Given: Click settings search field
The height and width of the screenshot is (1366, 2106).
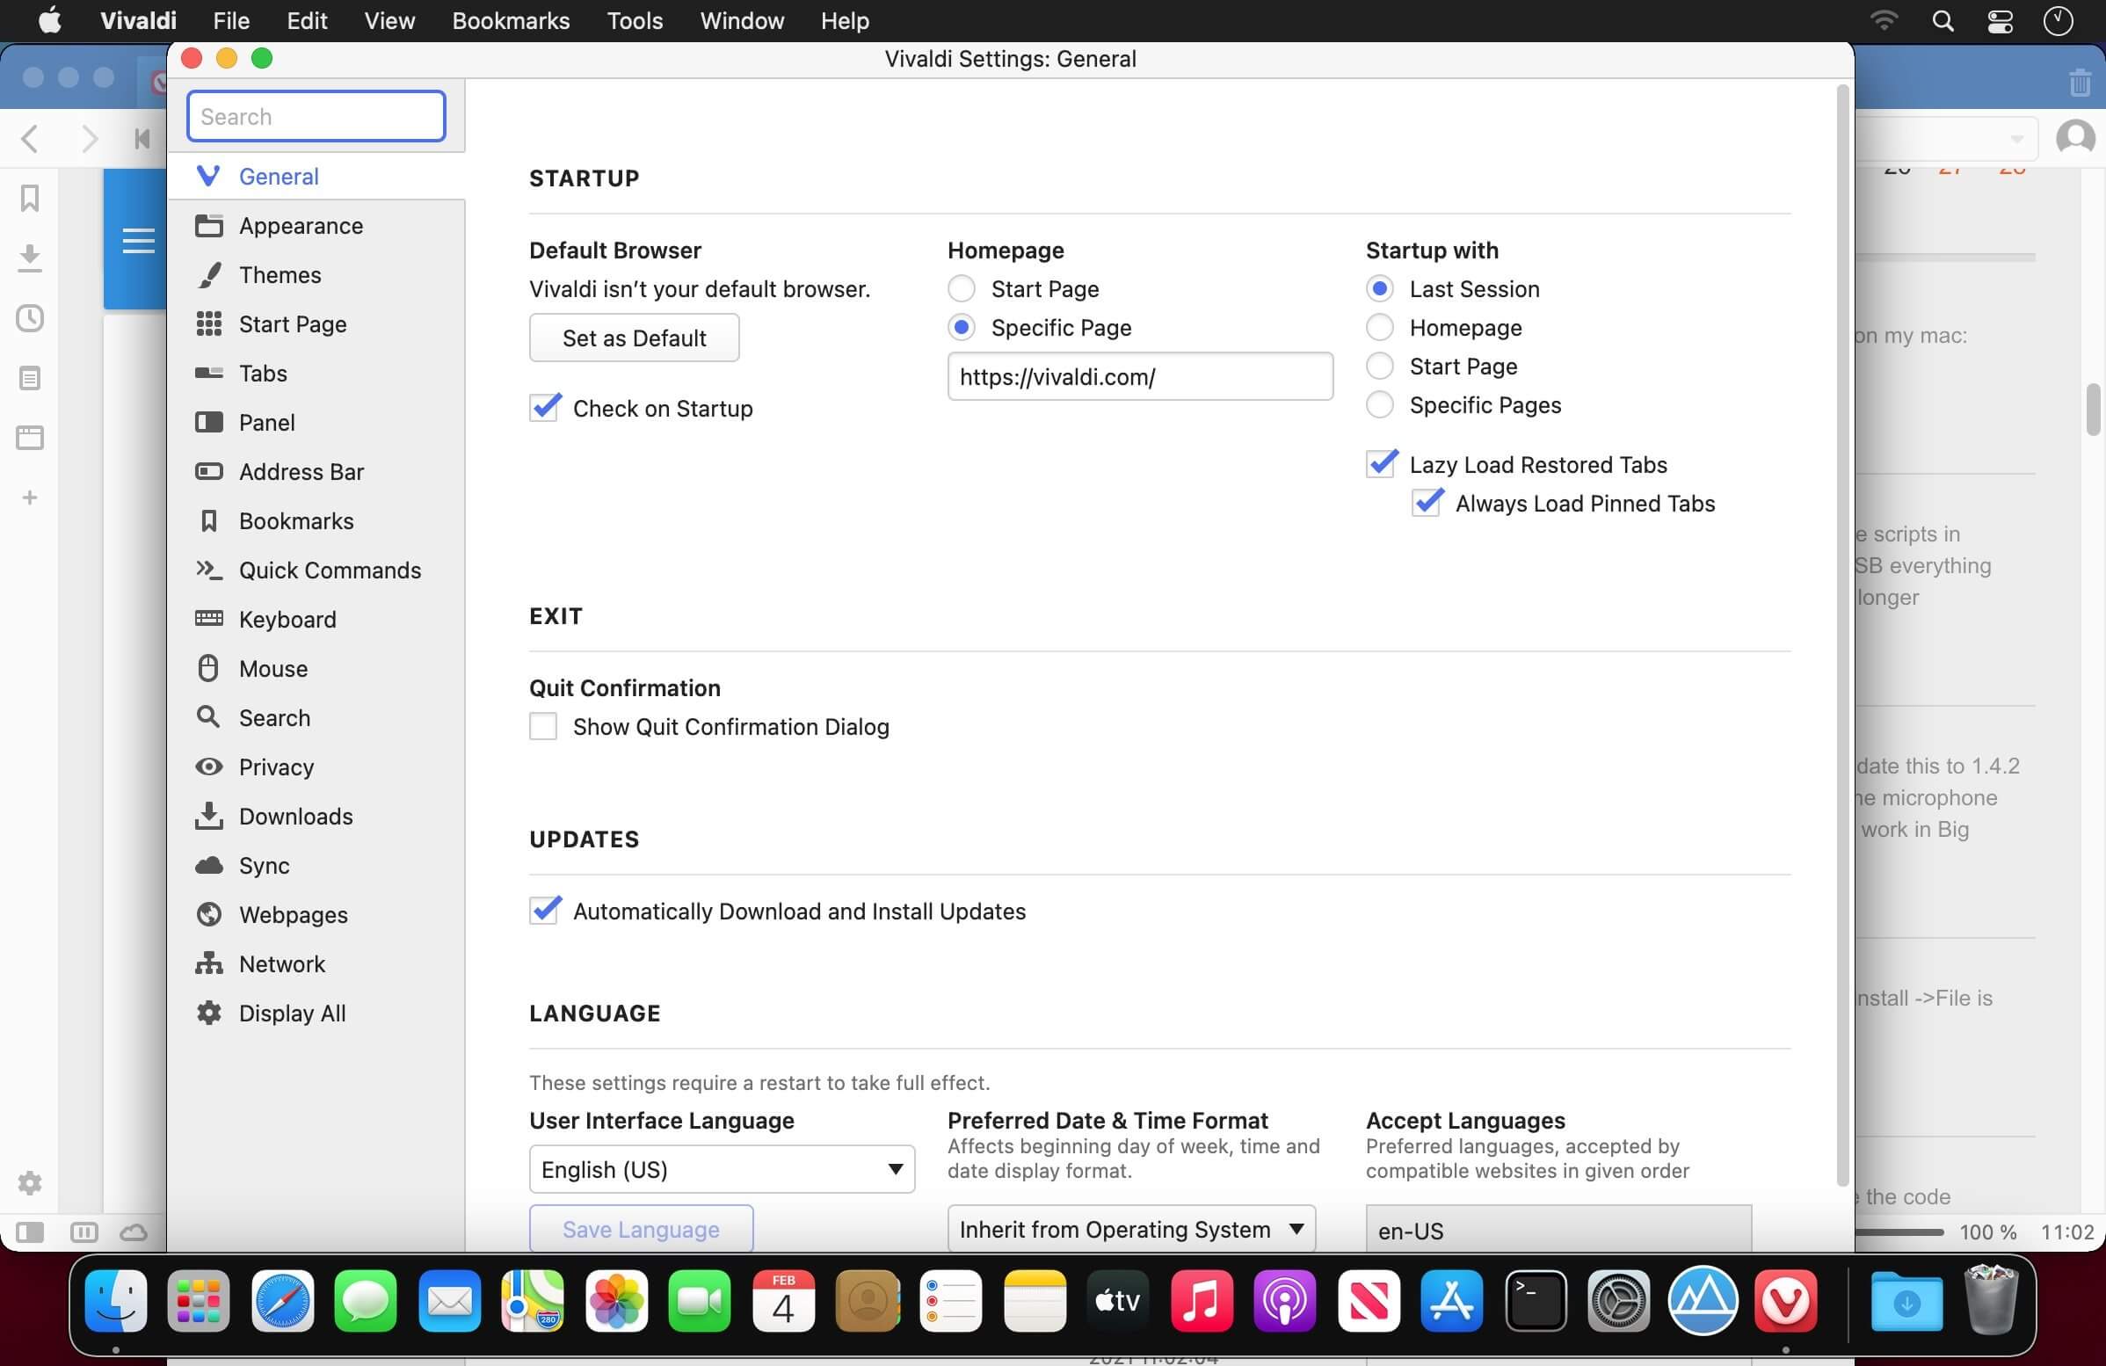Looking at the screenshot, I should pyautogui.click(x=316, y=116).
